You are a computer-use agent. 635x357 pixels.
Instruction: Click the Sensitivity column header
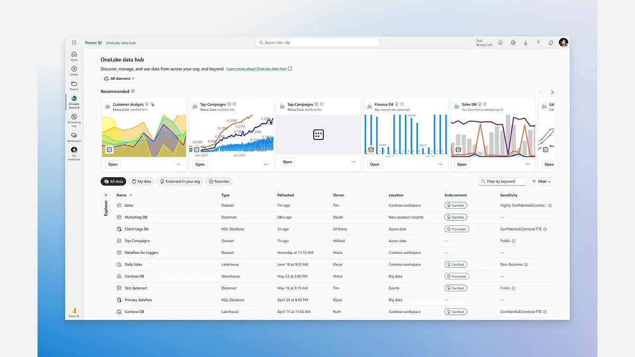[509, 195]
